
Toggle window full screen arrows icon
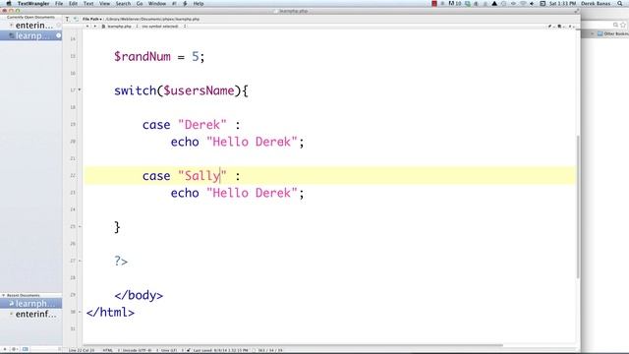pyautogui.click(x=577, y=11)
